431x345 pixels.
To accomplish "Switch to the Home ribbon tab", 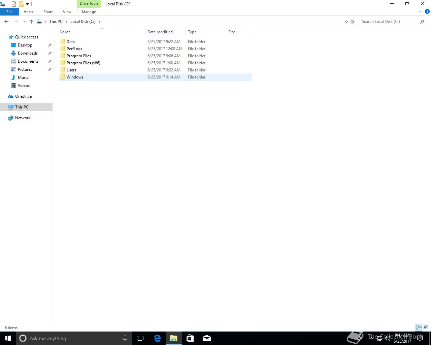I will point(29,12).
